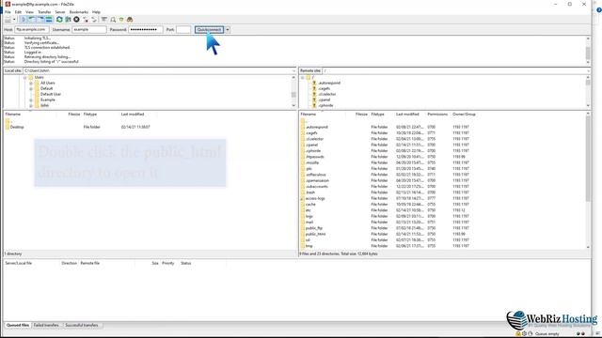602x338 pixels.
Task: Open the binoculars file search icon
Action: 130,20
